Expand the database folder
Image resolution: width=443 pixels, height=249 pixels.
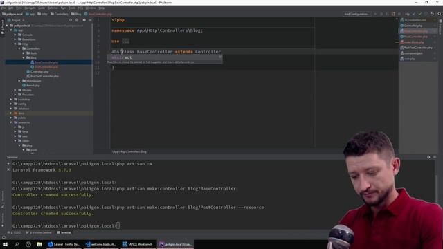tap(11, 109)
